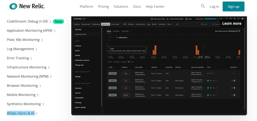Open the Solutions menu
Screen dimensions: 257x121
[121, 6]
